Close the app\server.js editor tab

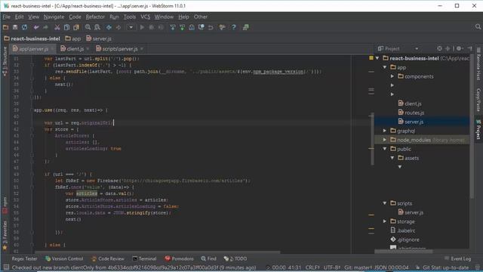coord(52,48)
